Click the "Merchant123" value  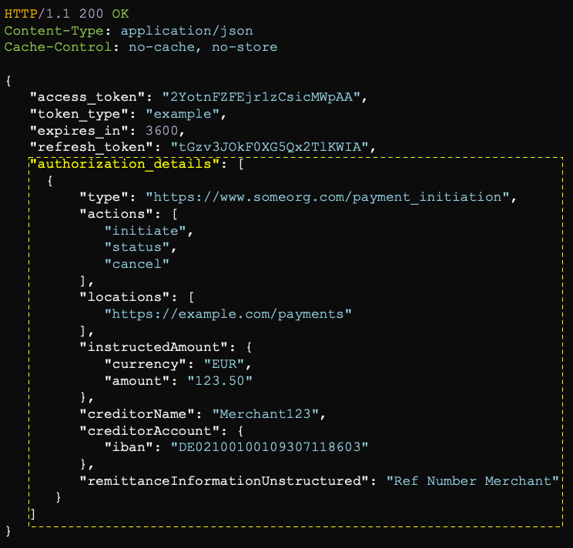pos(265,414)
